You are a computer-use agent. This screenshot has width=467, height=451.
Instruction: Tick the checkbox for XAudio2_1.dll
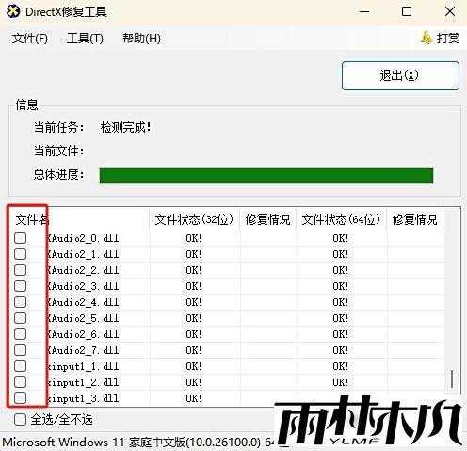click(x=20, y=254)
